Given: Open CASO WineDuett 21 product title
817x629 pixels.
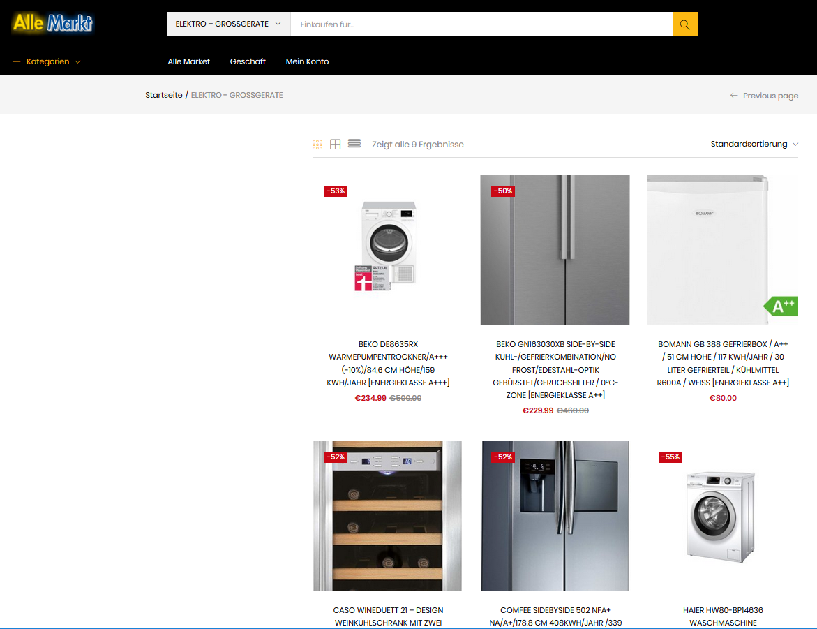Looking at the screenshot, I should [x=388, y=616].
